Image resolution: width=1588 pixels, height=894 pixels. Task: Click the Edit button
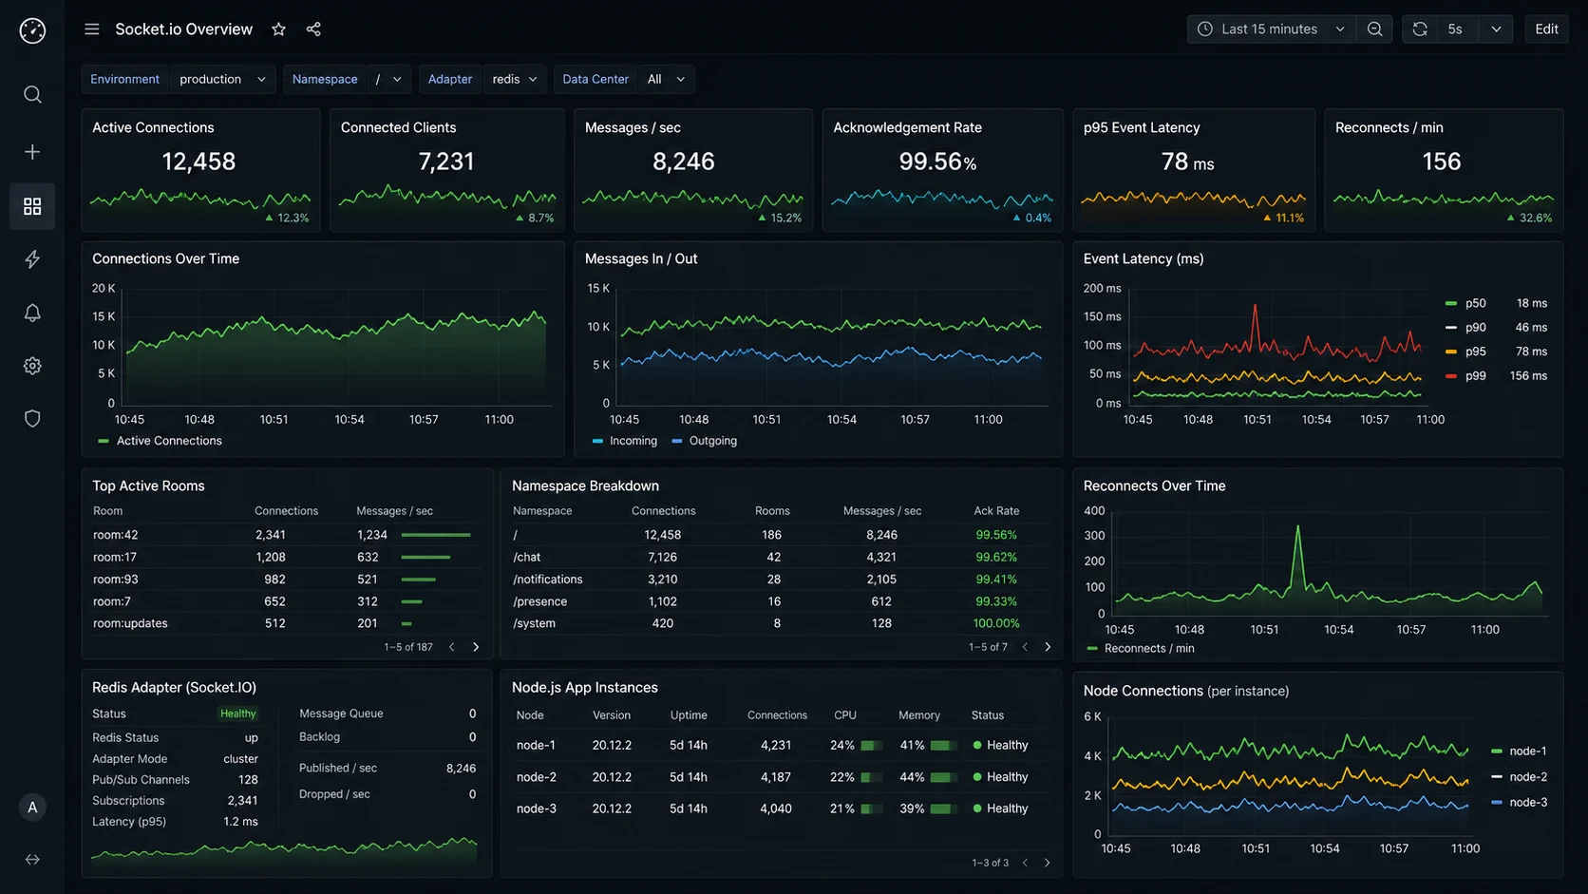(1546, 29)
